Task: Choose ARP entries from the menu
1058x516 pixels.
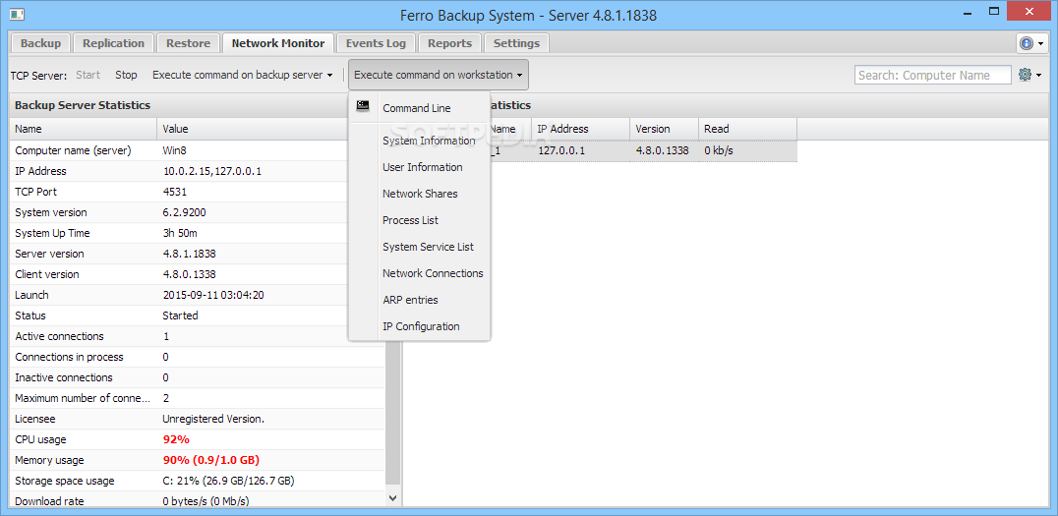Action: tap(419, 300)
